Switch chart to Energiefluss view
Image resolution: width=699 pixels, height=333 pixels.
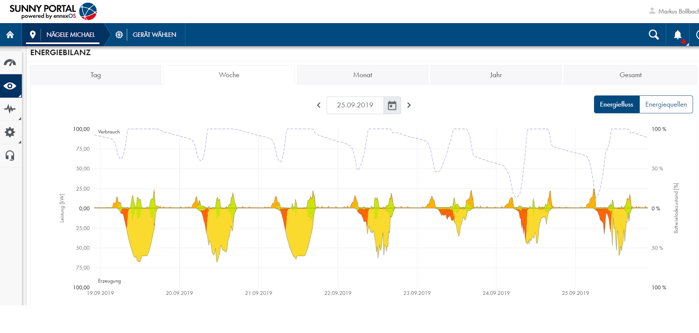point(616,104)
